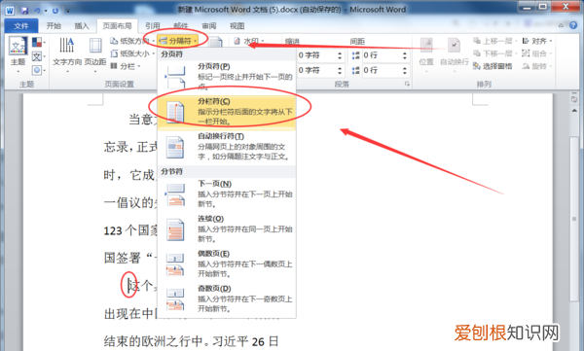Open the Columns (分栏) dropdown

pos(126,66)
